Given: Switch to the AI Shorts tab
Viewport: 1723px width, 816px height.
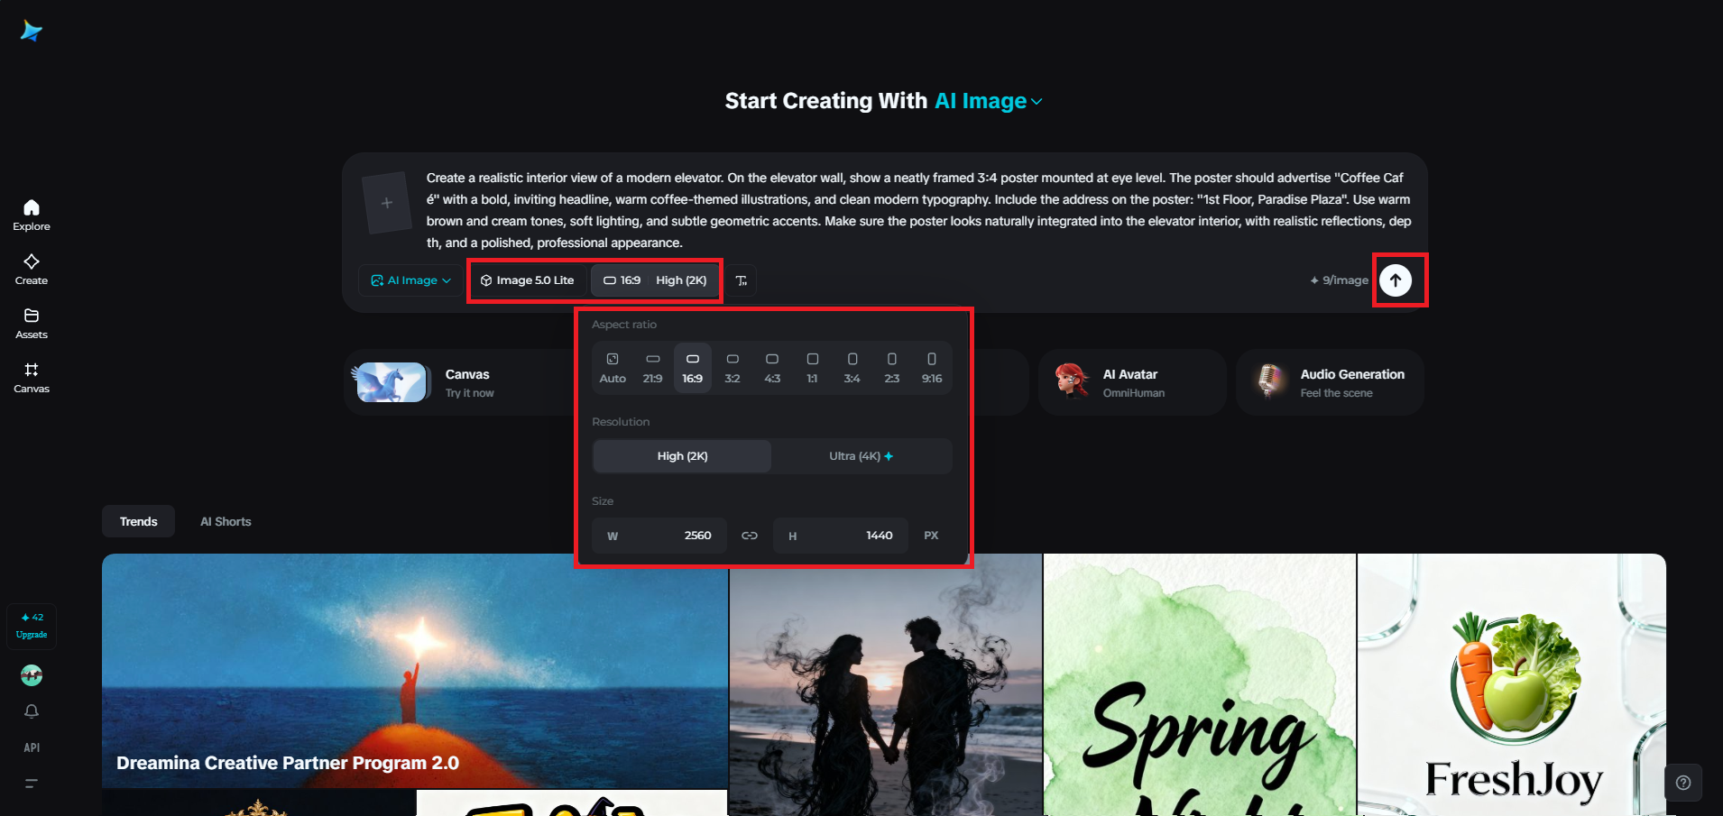Looking at the screenshot, I should pos(226,522).
